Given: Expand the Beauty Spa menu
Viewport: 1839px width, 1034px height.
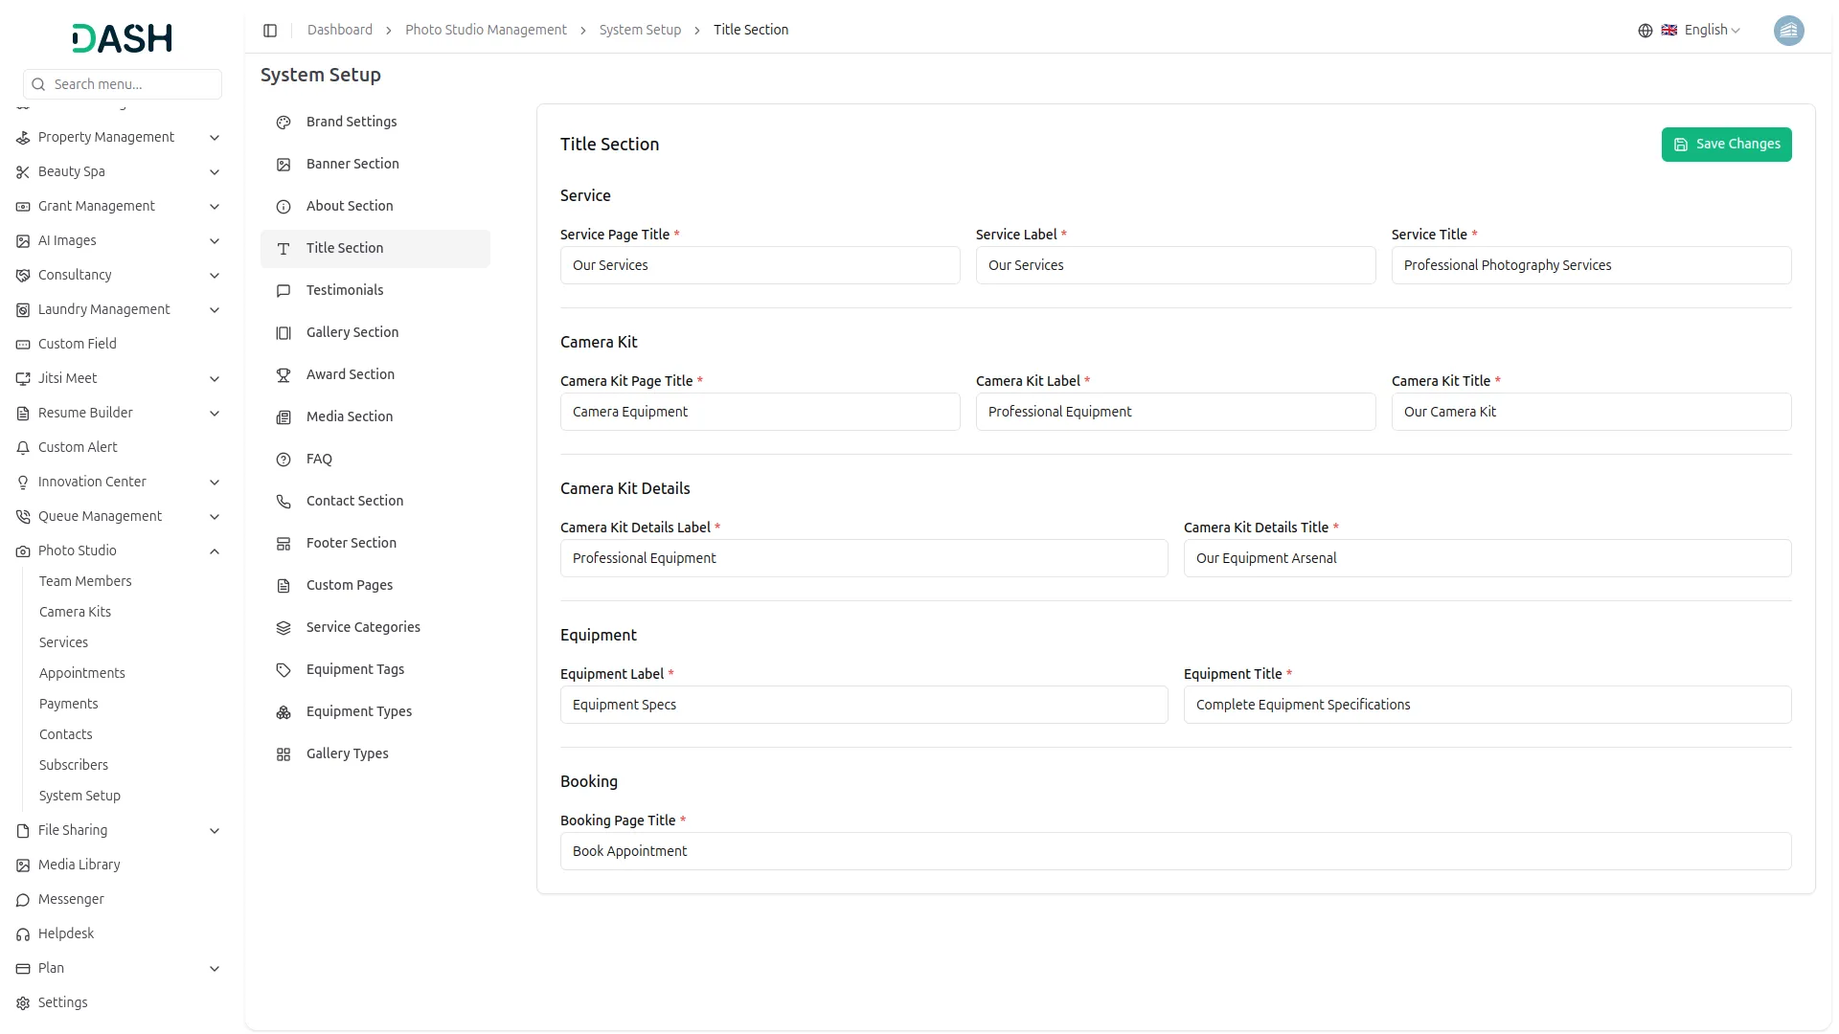Looking at the screenshot, I should [x=72, y=171].
